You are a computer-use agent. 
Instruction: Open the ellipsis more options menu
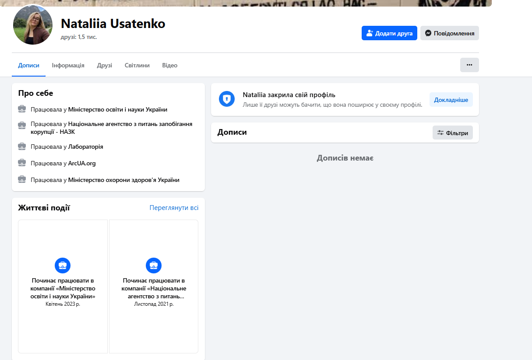pyautogui.click(x=469, y=65)
